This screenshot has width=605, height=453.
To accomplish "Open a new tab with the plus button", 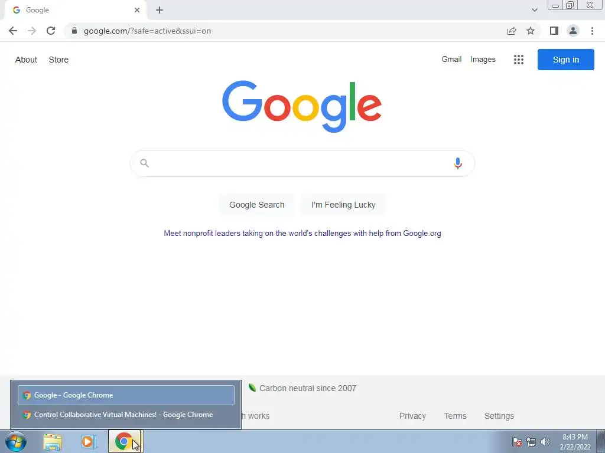I will (x=160, y=10).
